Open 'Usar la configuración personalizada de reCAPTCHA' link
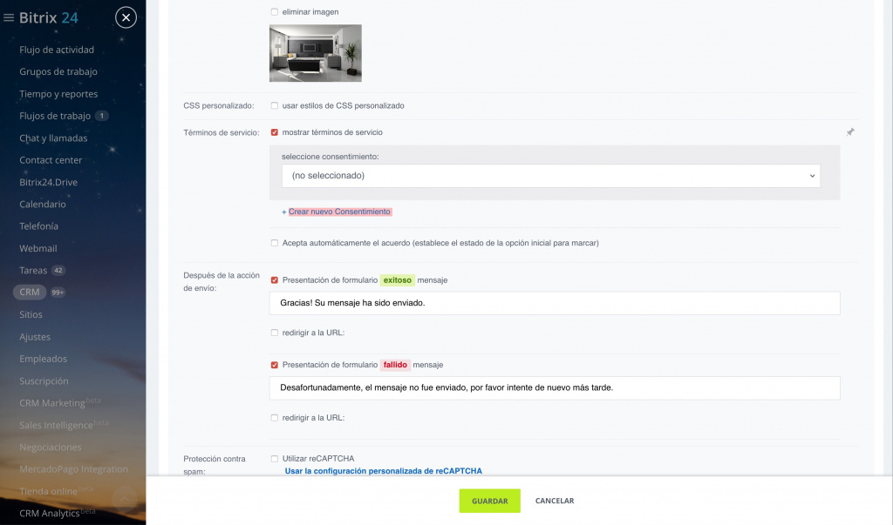 (x=383, y=471)
